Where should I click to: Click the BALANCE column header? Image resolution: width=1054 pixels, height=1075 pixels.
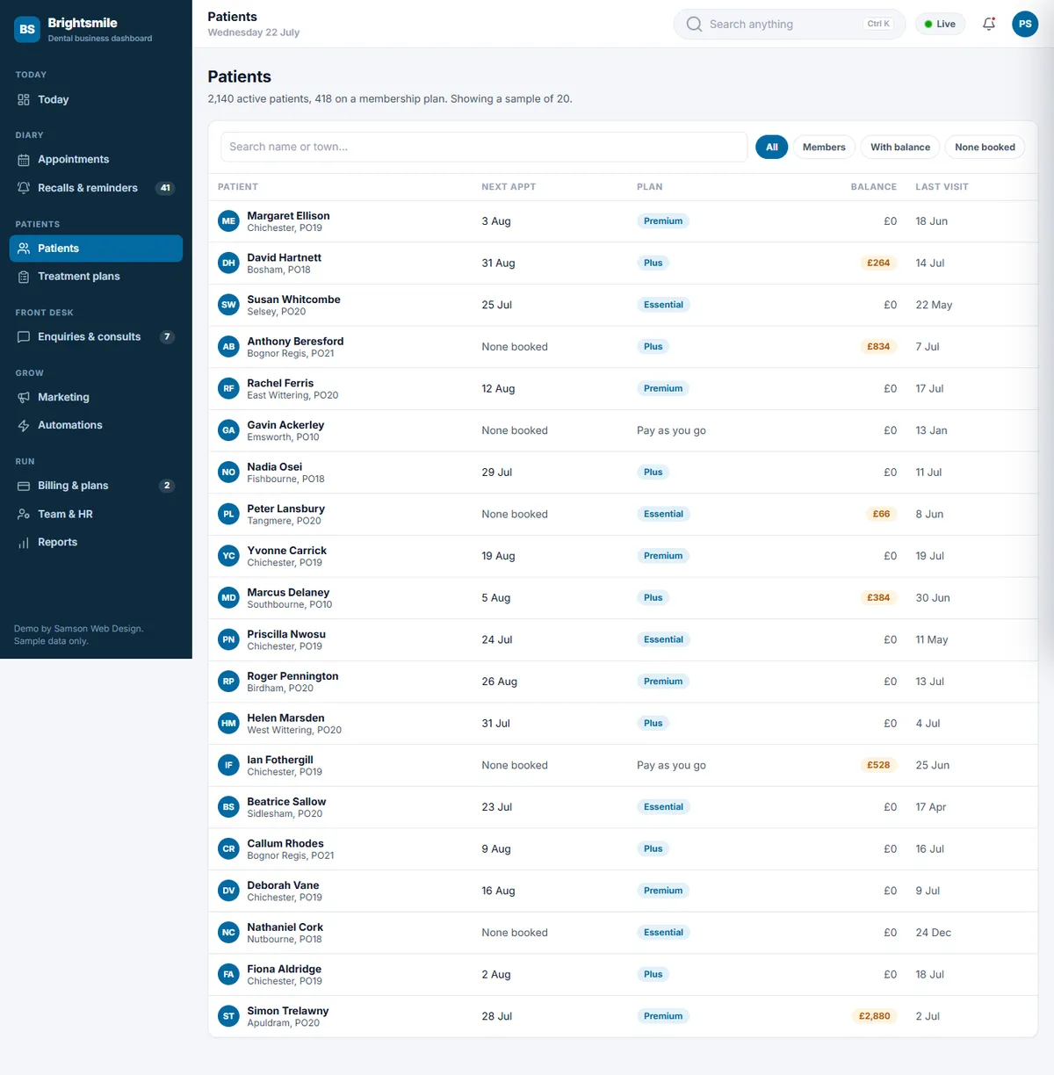[874, 187]
